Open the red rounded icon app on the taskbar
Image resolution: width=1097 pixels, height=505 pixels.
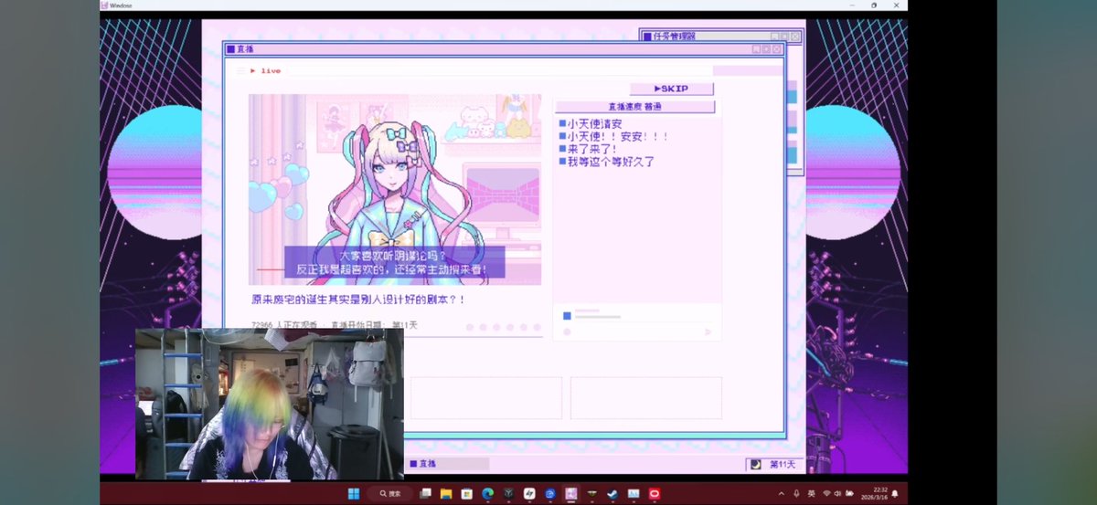655,493
